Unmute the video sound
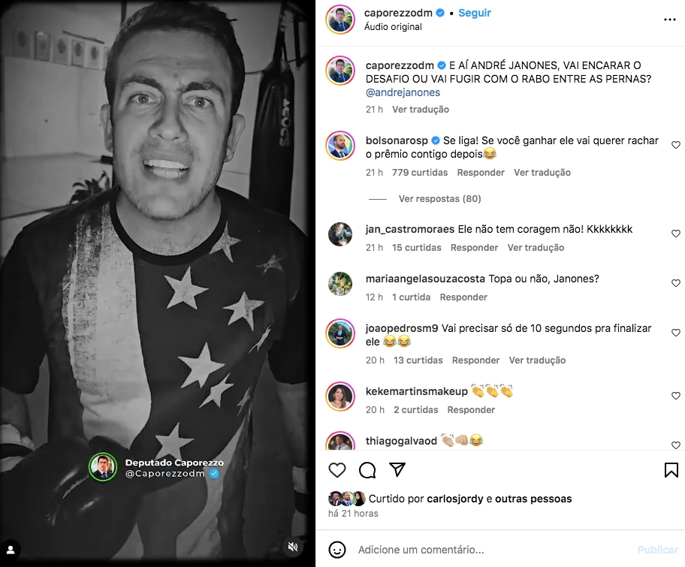Image resolution: width=685 pixels, height=567 pixels. tap(293, 547)
